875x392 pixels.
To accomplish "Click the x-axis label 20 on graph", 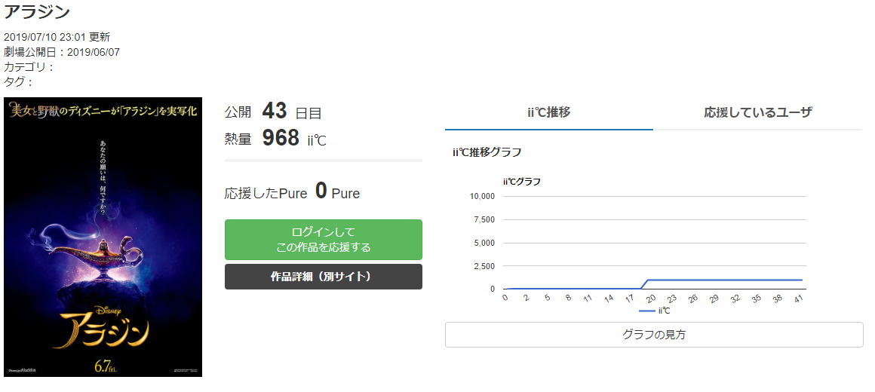I will 651,299.
